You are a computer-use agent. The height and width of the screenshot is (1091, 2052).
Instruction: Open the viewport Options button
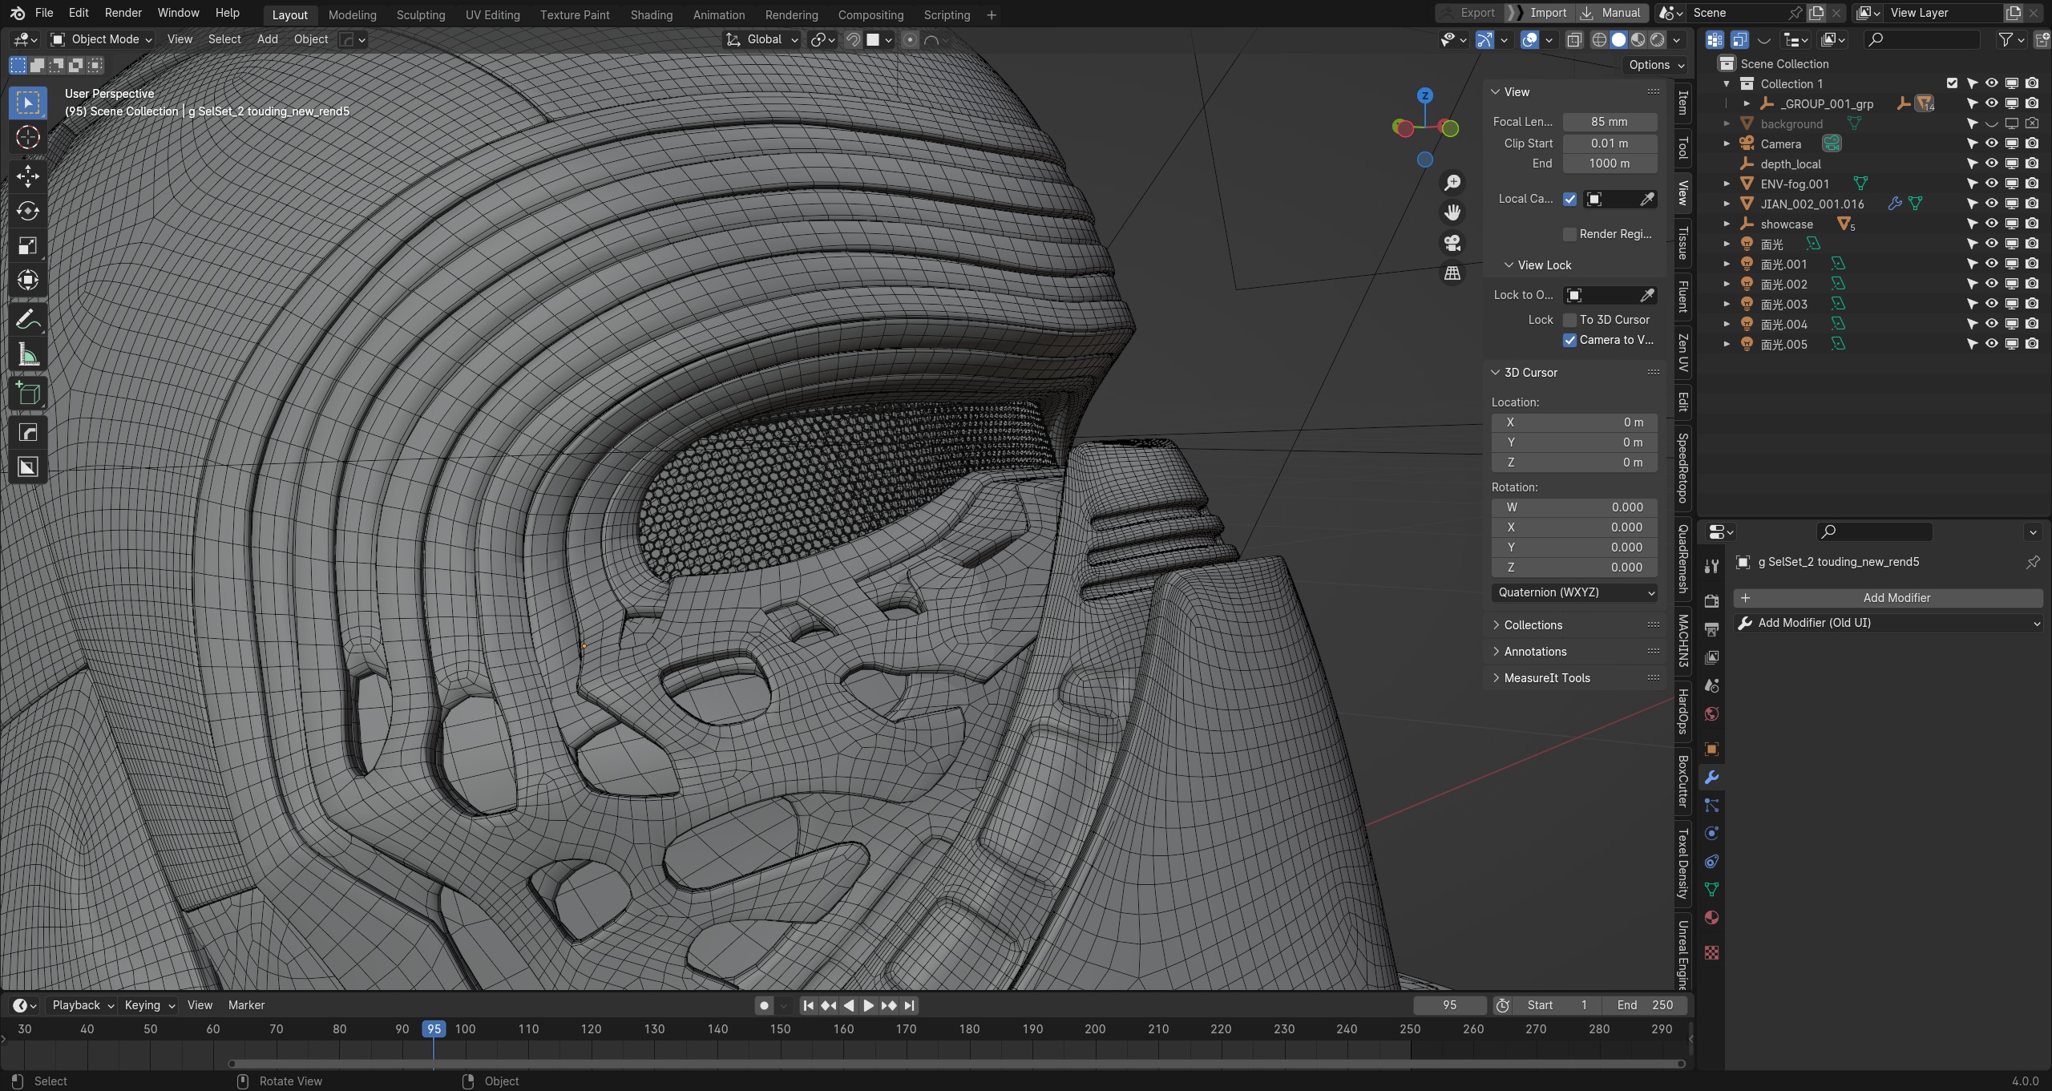(x=1656, y=65)
